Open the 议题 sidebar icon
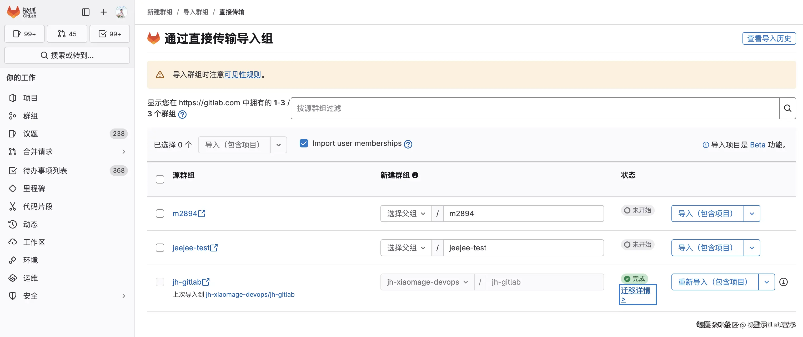This screenshot has height=337, width=803. pos(13,133)
